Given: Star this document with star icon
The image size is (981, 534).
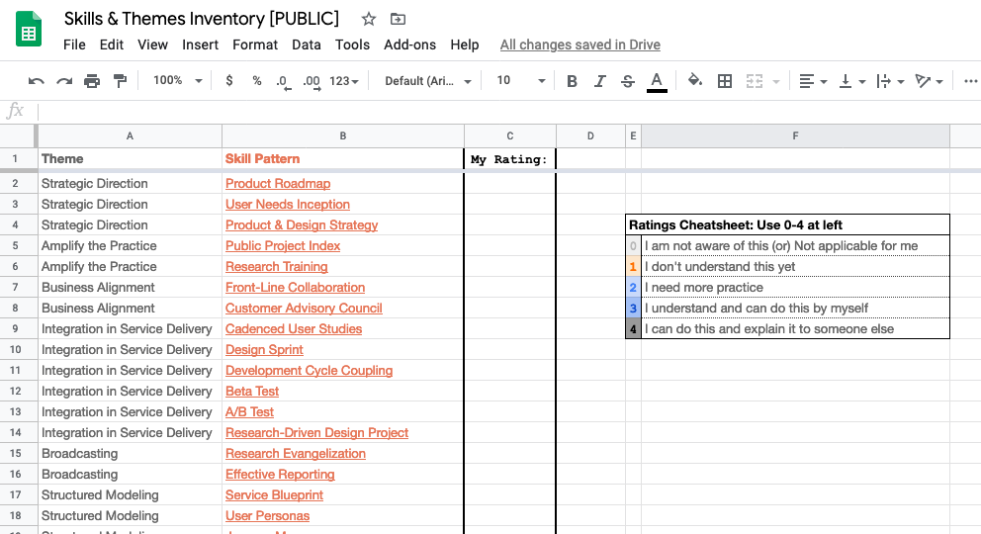Looking at the screenshot, I should 369,19.
